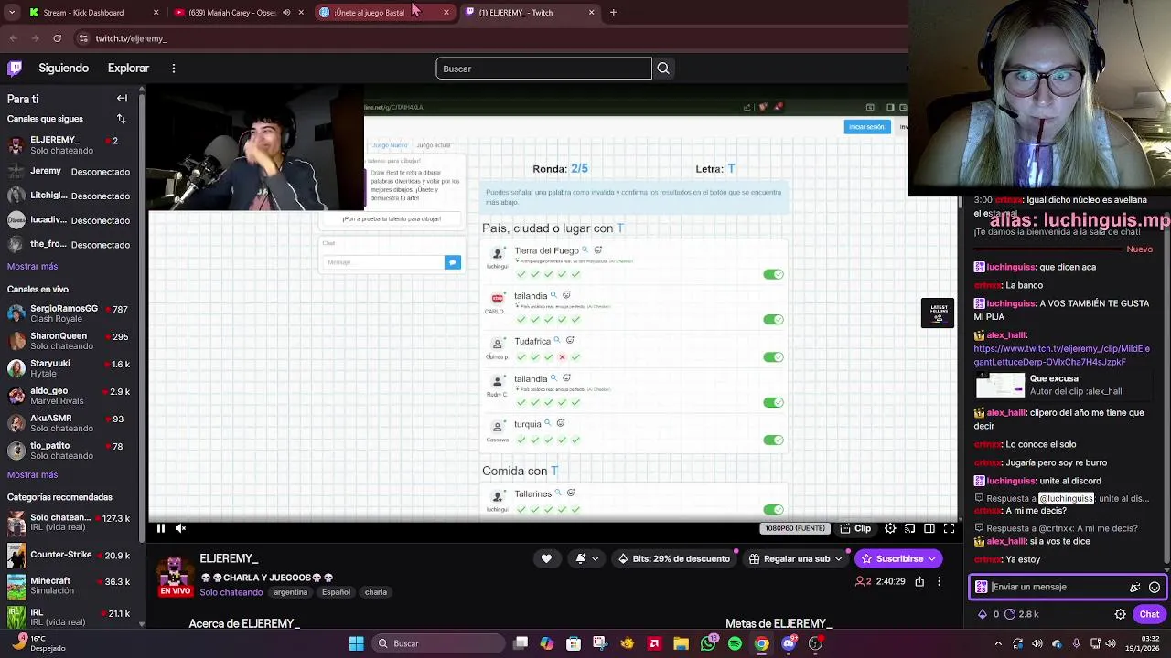The width and height of the screenshot is (1171, 658).
Task: Click the Bits 29% de descuento button
Action: point(674,558)
